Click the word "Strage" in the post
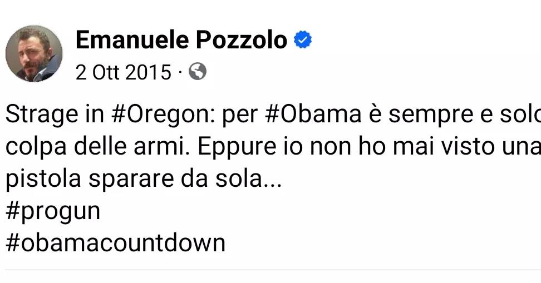The height and width of the screenshot is (283, 541). [40, 116]
